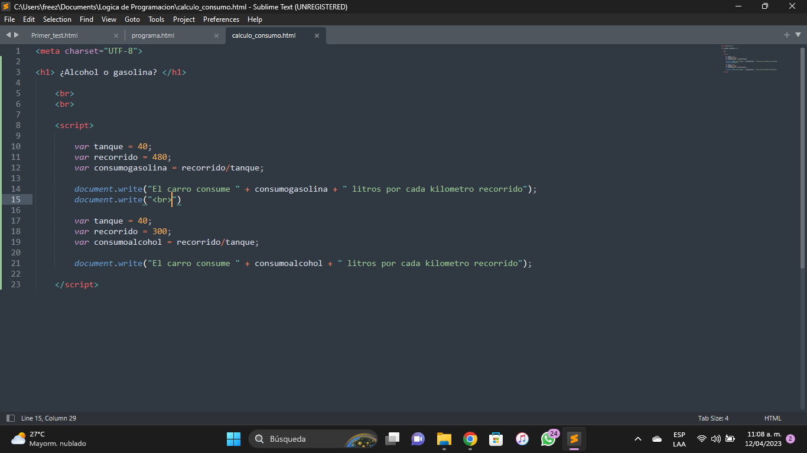The image size is (807, 453).
Task: Close the Primer_test.html tab
Action: click(116, 35)
